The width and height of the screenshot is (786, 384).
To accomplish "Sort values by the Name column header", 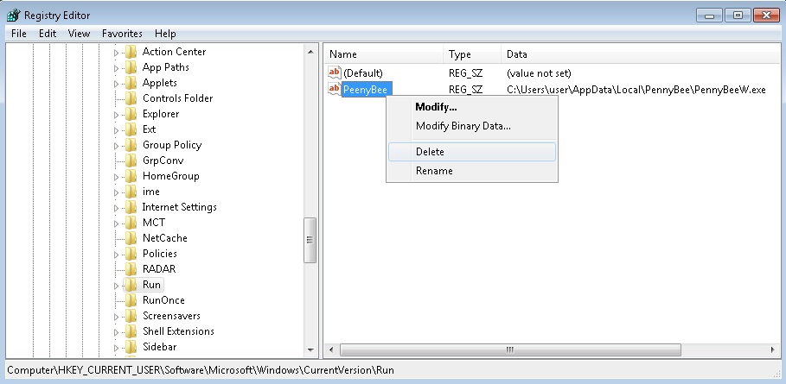I will point(385,54).
